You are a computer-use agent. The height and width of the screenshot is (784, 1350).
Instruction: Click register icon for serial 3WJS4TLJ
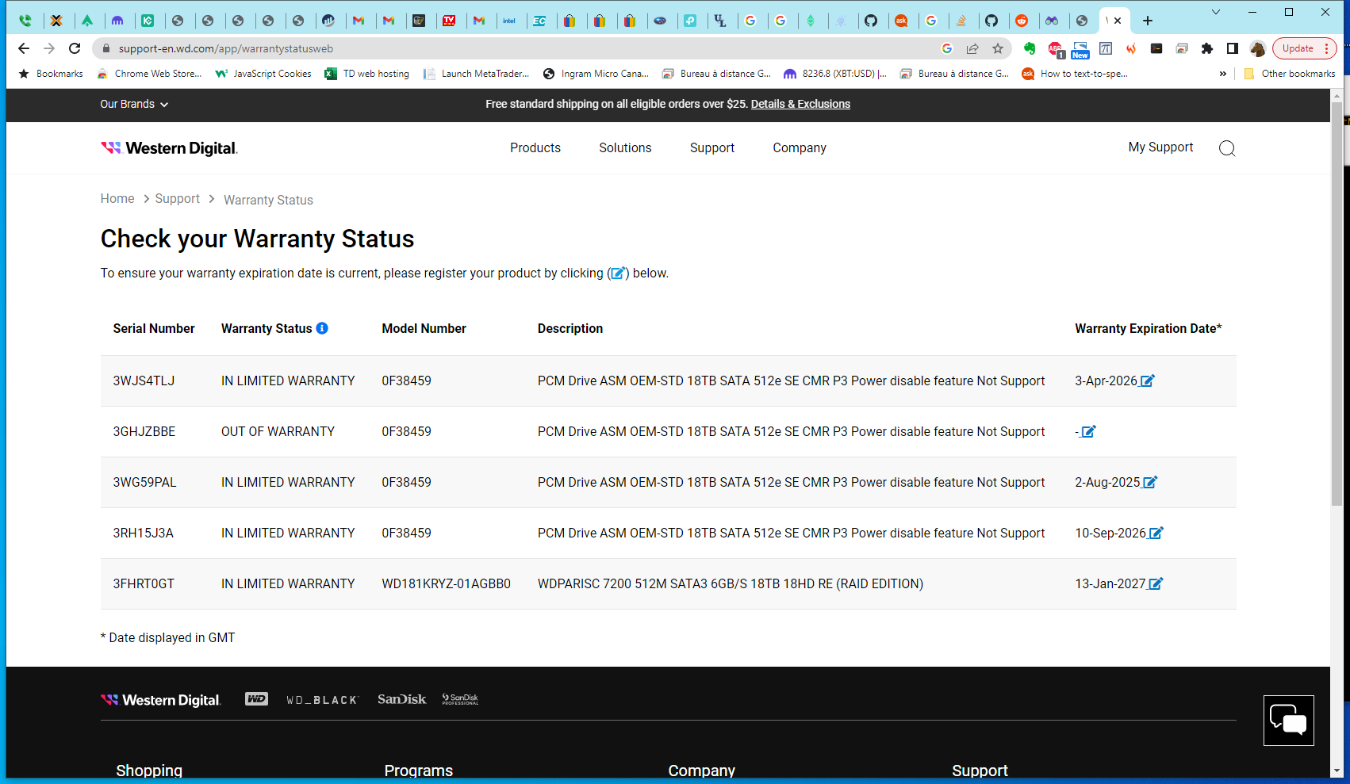[1147, 381]
